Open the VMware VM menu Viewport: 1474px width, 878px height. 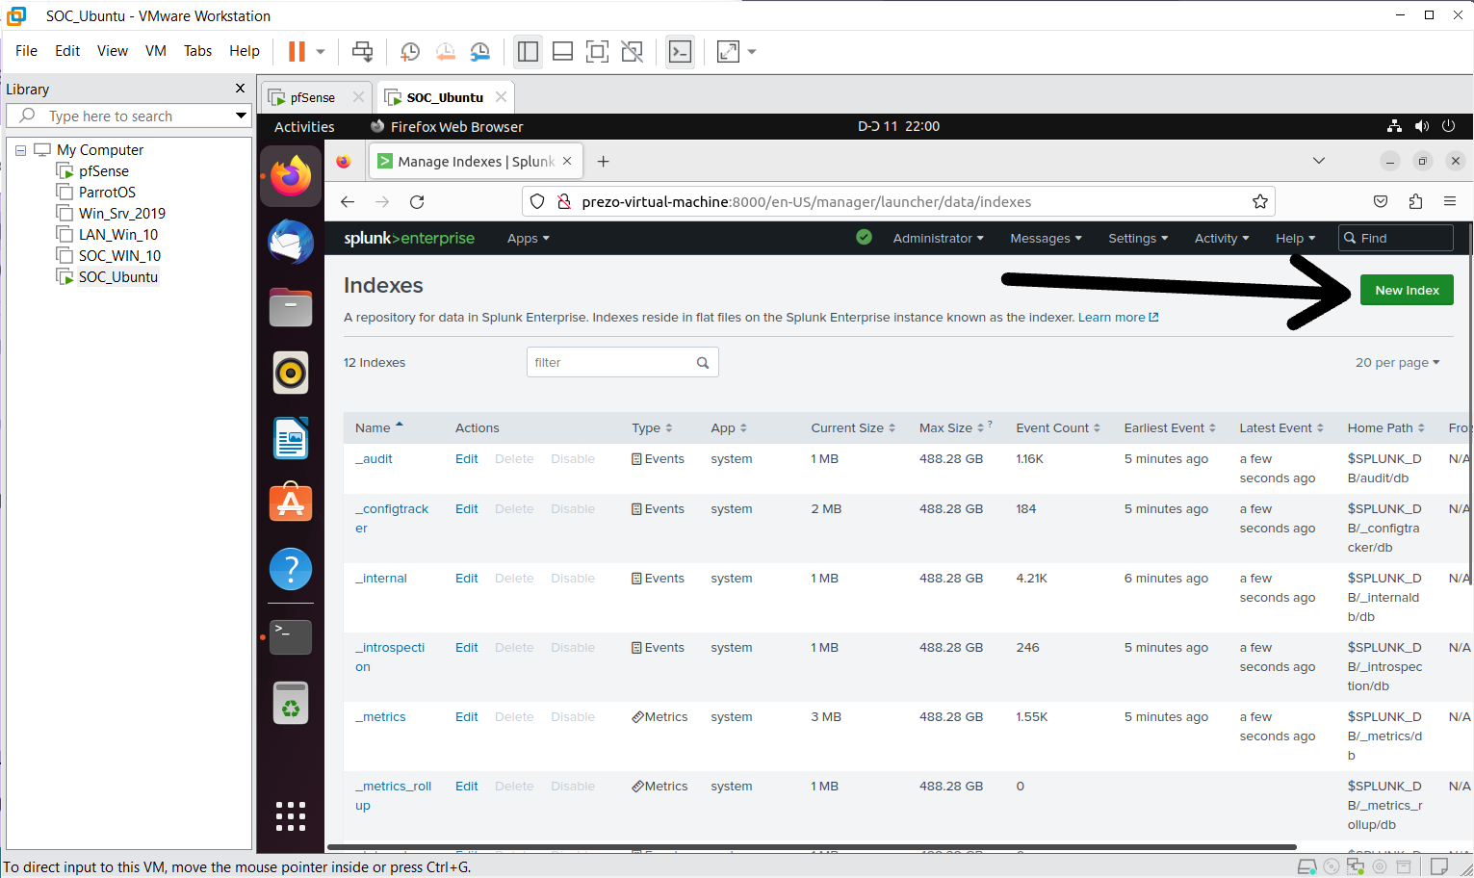pyautogui.click(x=156, y=51)
